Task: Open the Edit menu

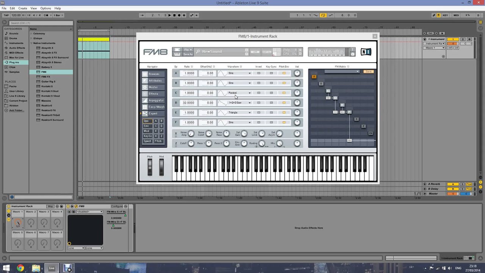Action: [12, 8]
